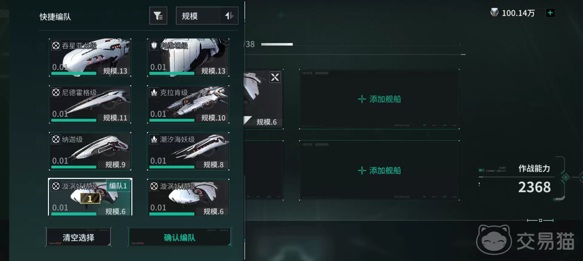Click the upper 添加舰船 slot
Image resolution: width=583 pixels, height=261 pixels.
tap(379, 99)
